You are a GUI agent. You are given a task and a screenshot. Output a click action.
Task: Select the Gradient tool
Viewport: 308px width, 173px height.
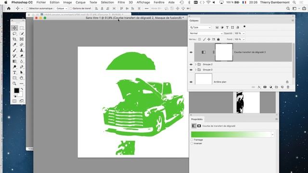14,62
